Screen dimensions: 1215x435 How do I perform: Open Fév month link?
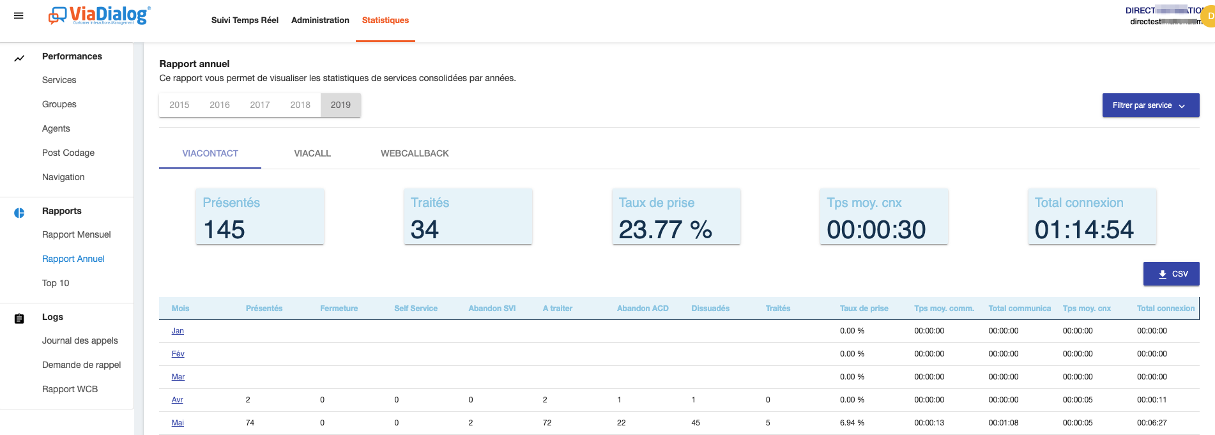coord(178,354)
